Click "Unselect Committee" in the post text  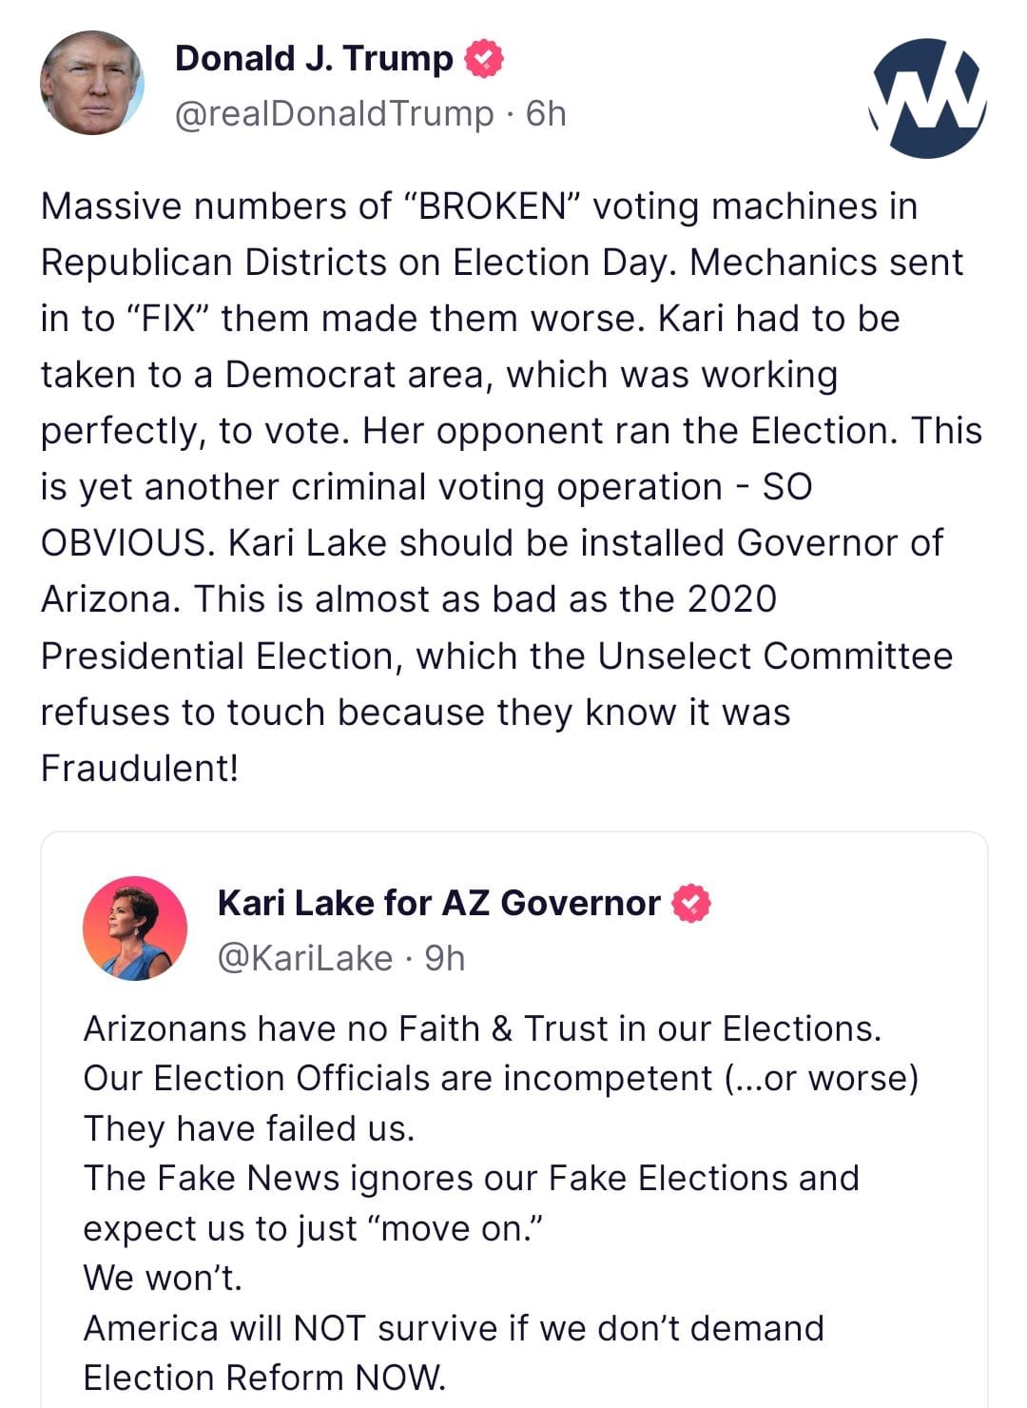[775, 656]
